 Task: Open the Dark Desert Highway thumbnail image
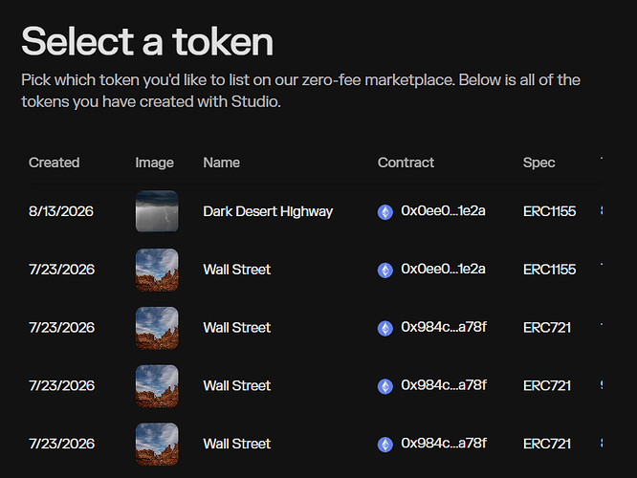[157, 211]
